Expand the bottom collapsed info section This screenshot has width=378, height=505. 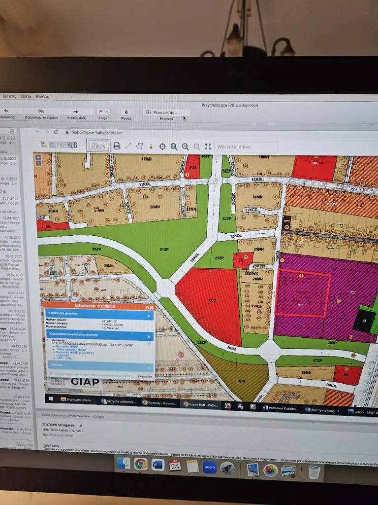(149, 367)
